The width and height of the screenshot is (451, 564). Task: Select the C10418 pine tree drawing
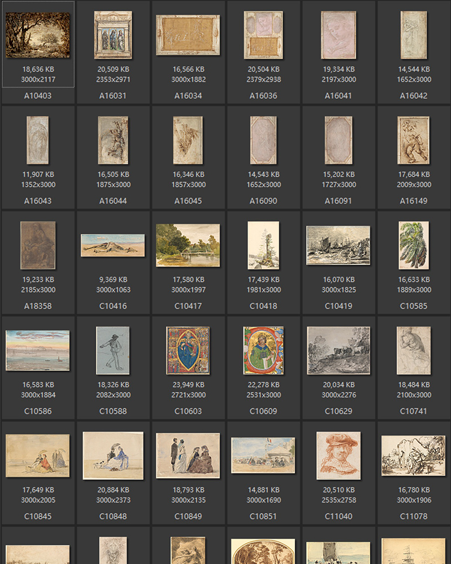coord(263,245)
